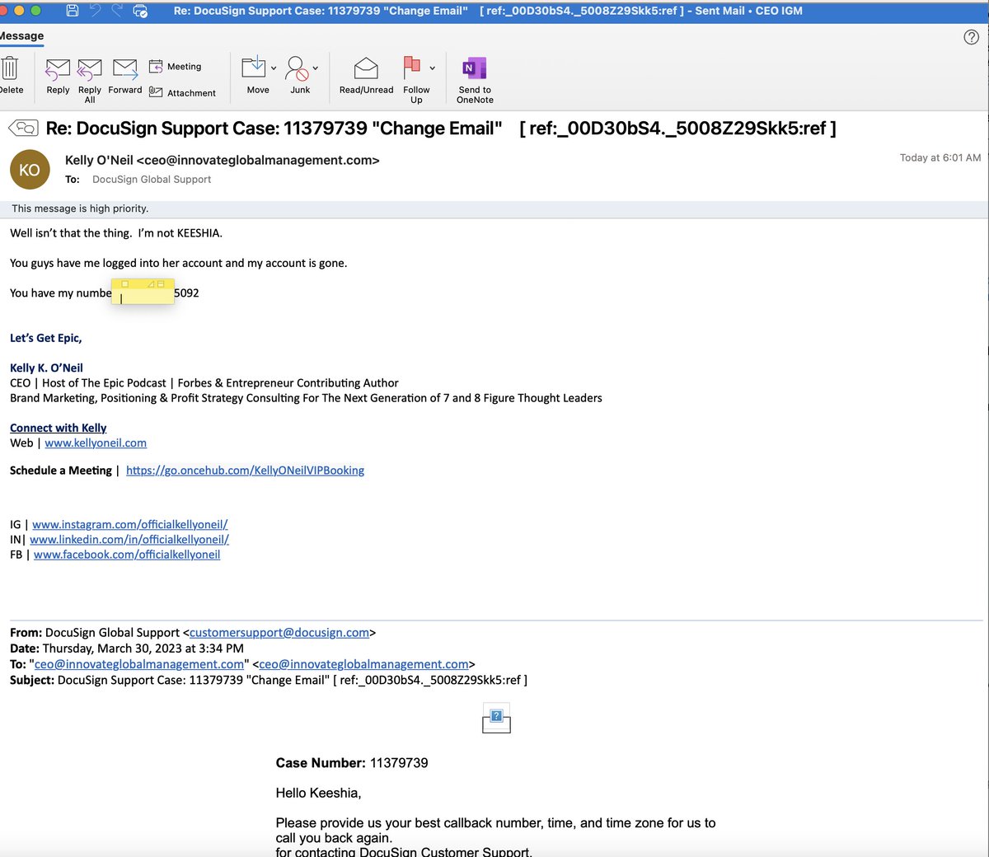Click the Delete trash icon
Image resolution: width=989 pixels, height=857 pixels.
pyautogui.click(x=9, y=68)
